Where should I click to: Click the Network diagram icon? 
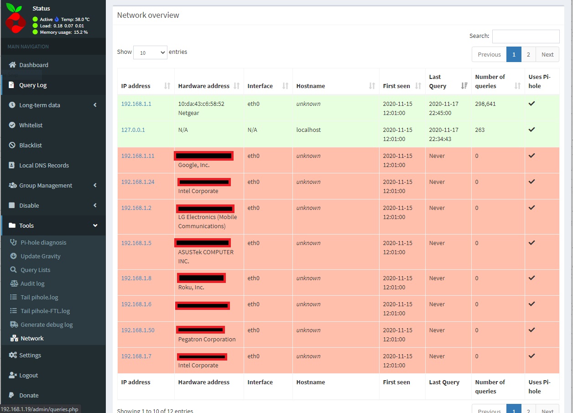pyautogui.click(x=13, y=338)
